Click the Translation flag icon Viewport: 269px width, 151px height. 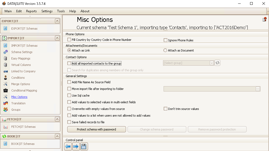[x=6, y=103]
